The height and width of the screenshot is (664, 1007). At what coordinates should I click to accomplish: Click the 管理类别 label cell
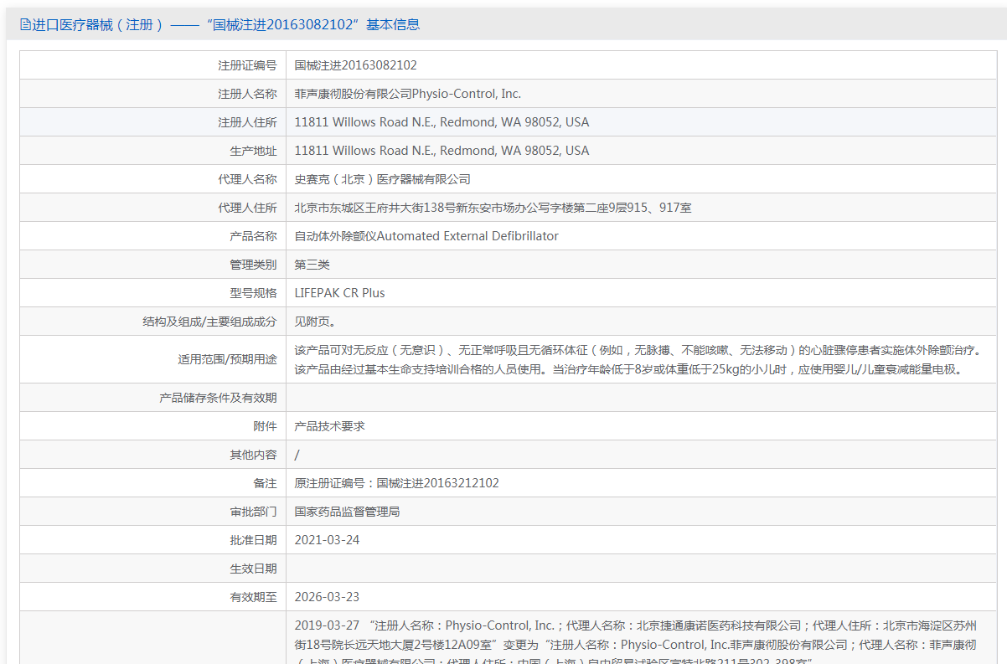(x=153, y=265)
